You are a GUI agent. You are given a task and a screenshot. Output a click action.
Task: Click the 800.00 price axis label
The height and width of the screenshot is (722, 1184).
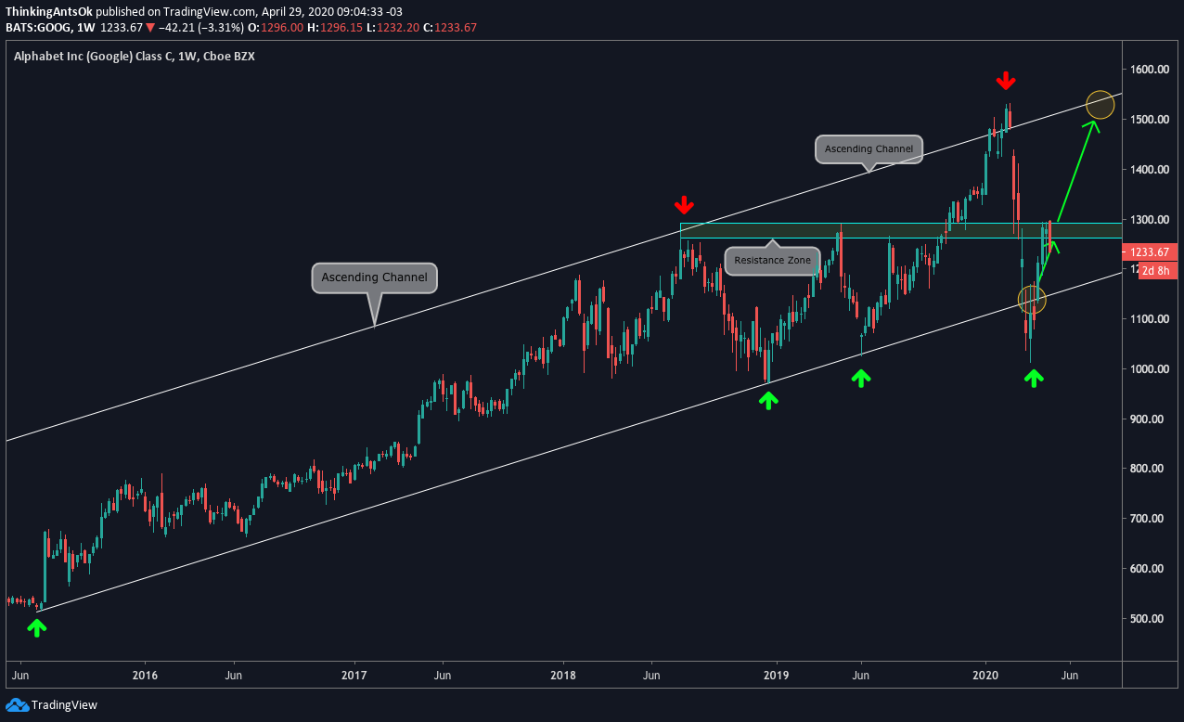[x=1148, y=469]
